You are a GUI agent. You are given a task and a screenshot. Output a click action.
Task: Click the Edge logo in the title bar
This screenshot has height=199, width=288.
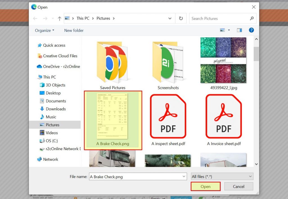[x=34, y=7]
